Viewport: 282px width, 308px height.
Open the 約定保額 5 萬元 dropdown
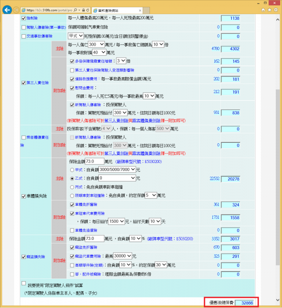pyautogui.click(x=151, y=195)
